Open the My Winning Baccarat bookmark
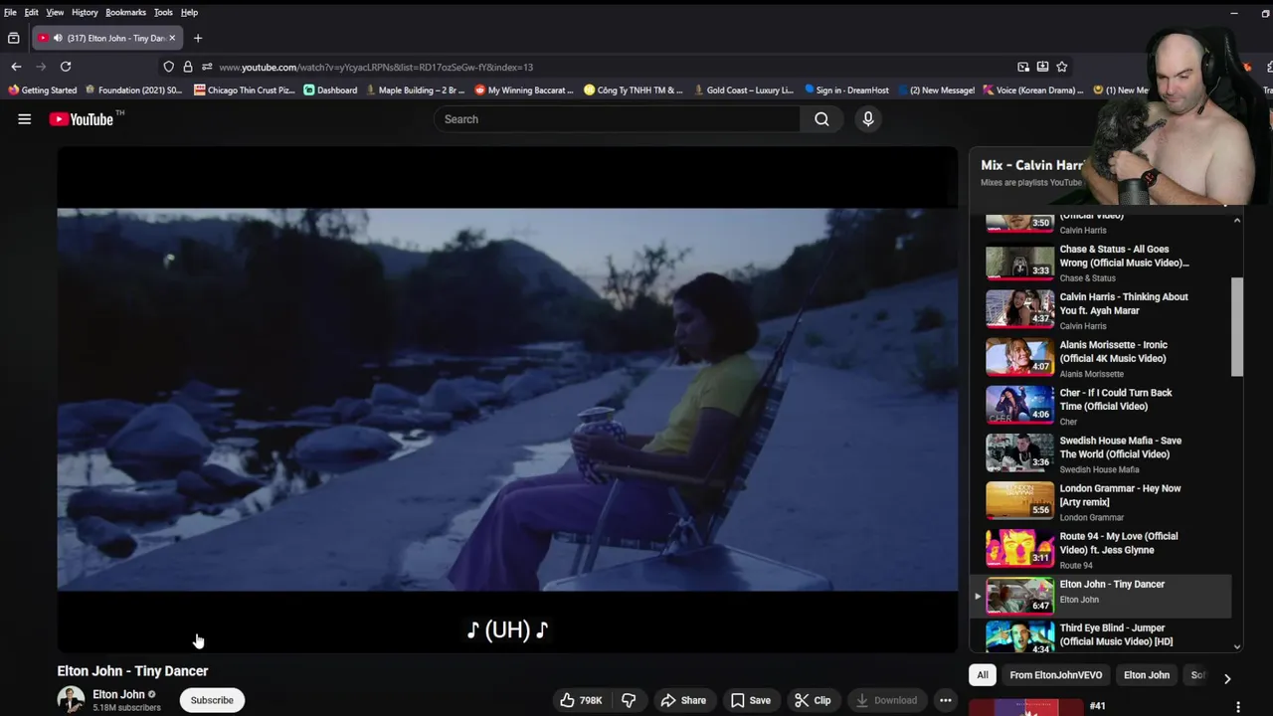This screenshot has width=1273, height=716. [524, 89]
